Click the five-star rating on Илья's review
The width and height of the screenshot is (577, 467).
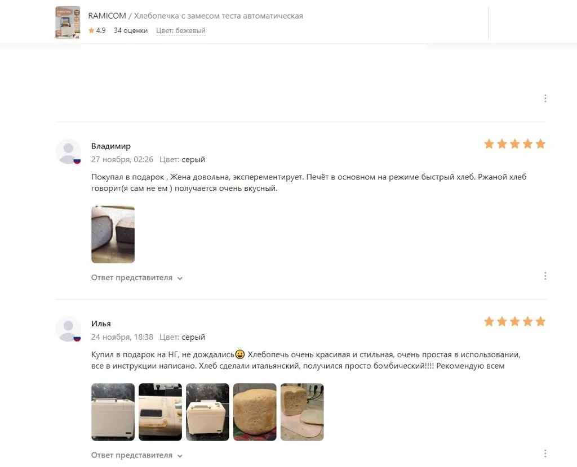pyautogui.click(x=514, y=321)
